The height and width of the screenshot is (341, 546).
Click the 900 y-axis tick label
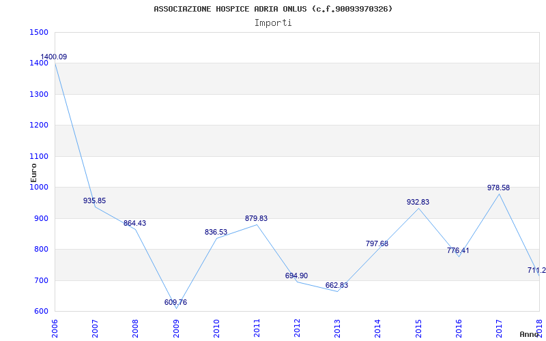pos(42,218)
